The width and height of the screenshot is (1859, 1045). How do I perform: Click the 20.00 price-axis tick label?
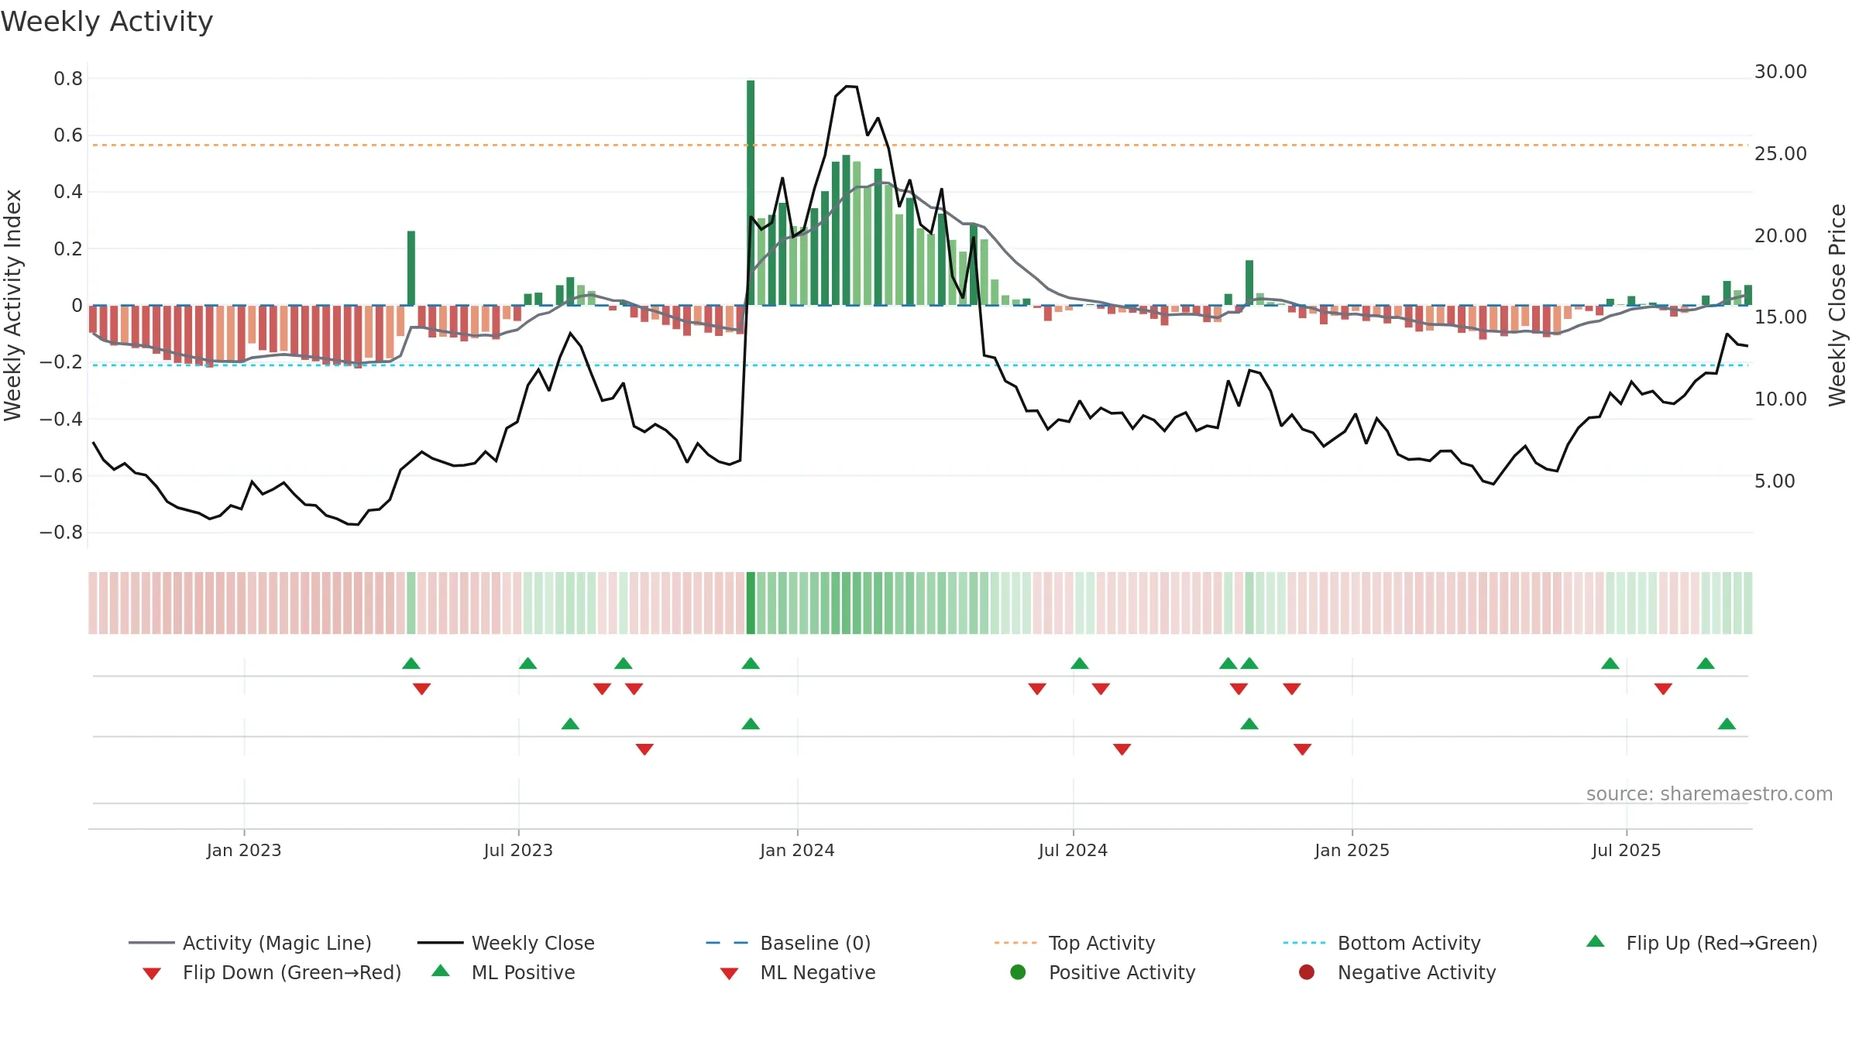(x=1781, y=235)
